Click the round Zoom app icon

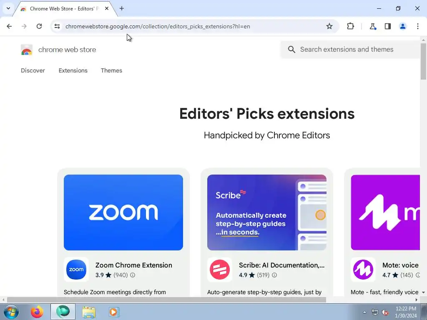[76, 270]
